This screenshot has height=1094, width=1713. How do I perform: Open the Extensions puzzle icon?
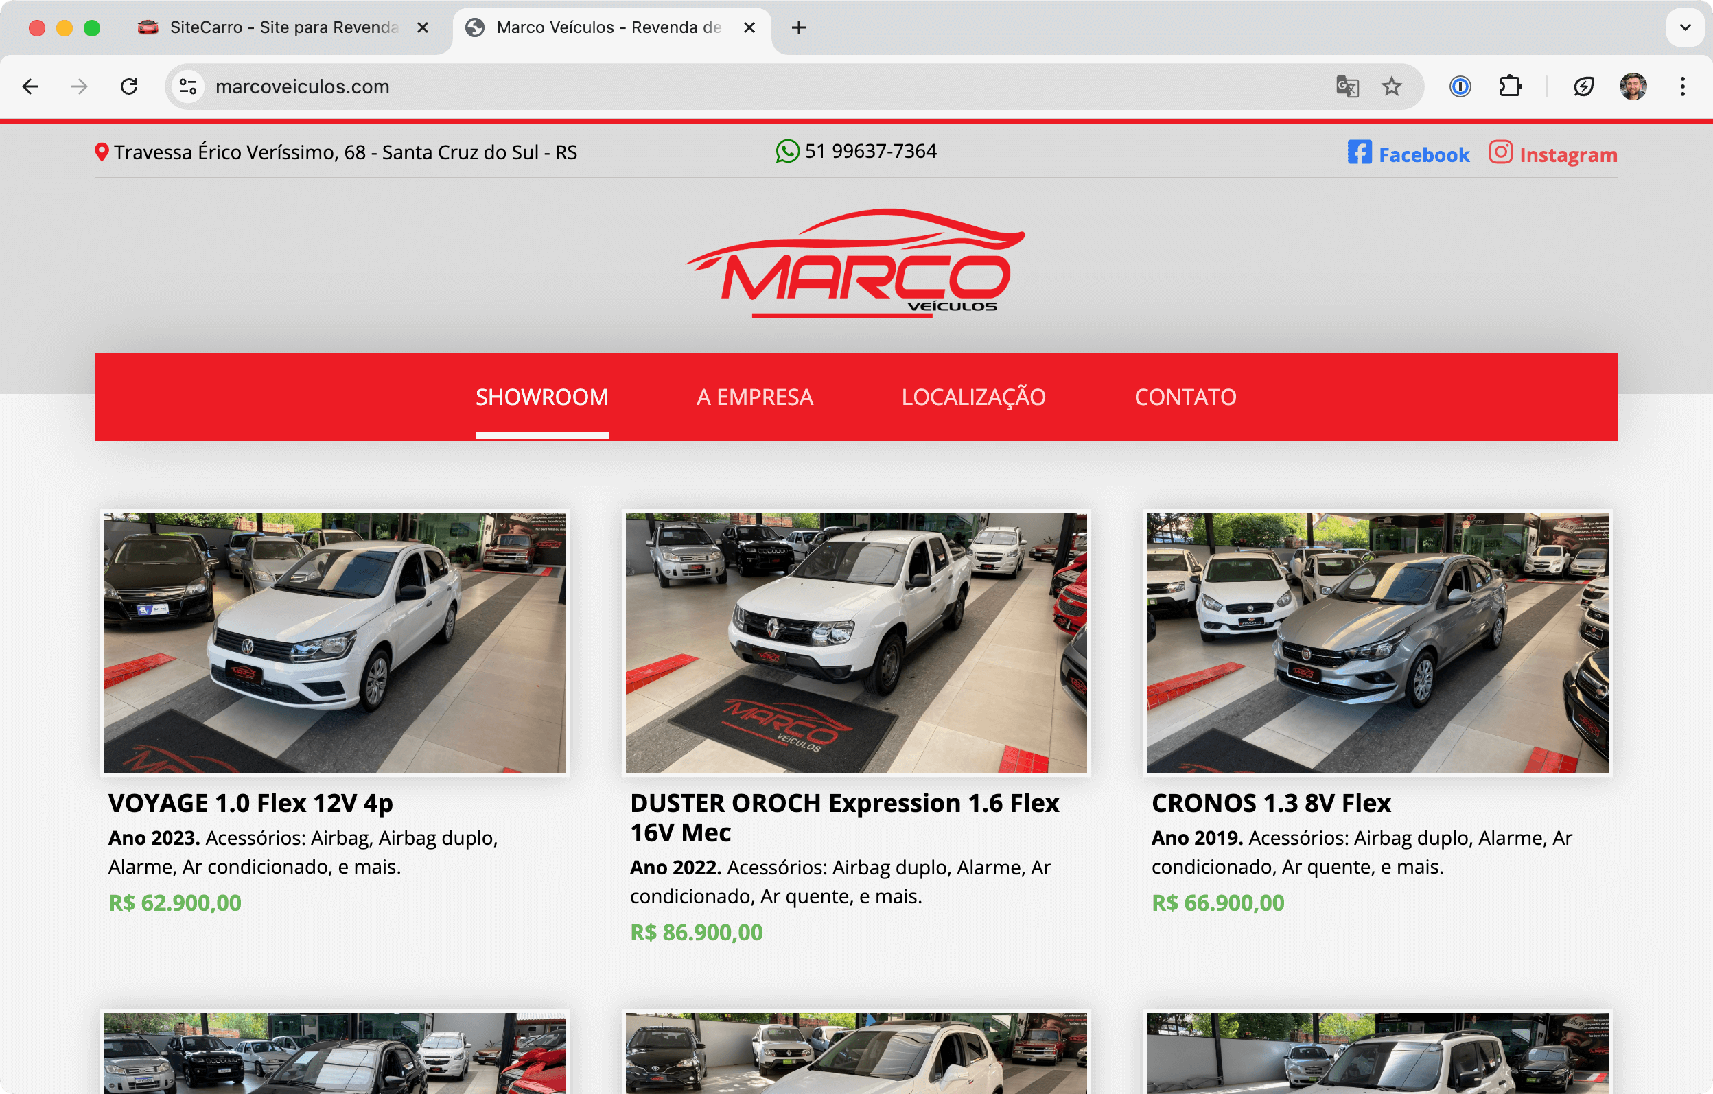1510,86
